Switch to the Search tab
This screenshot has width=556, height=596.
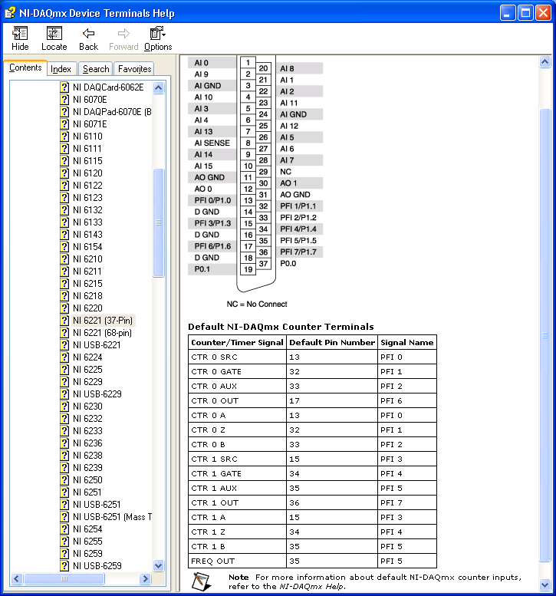click(96, 69)
